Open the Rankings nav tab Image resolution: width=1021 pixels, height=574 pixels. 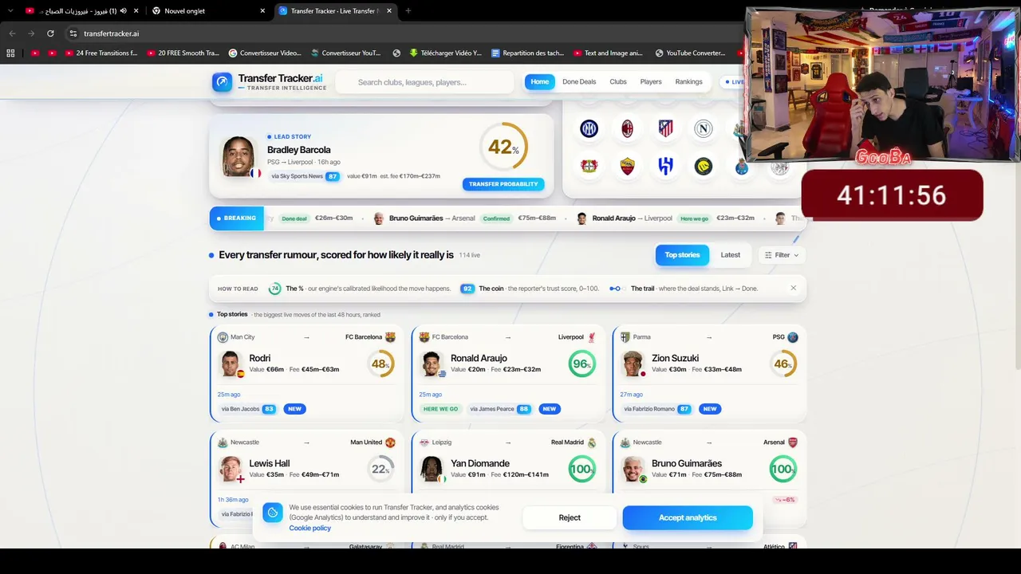point(688,82)
